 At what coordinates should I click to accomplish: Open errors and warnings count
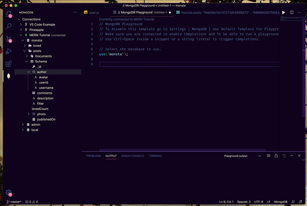pos(32,202)
